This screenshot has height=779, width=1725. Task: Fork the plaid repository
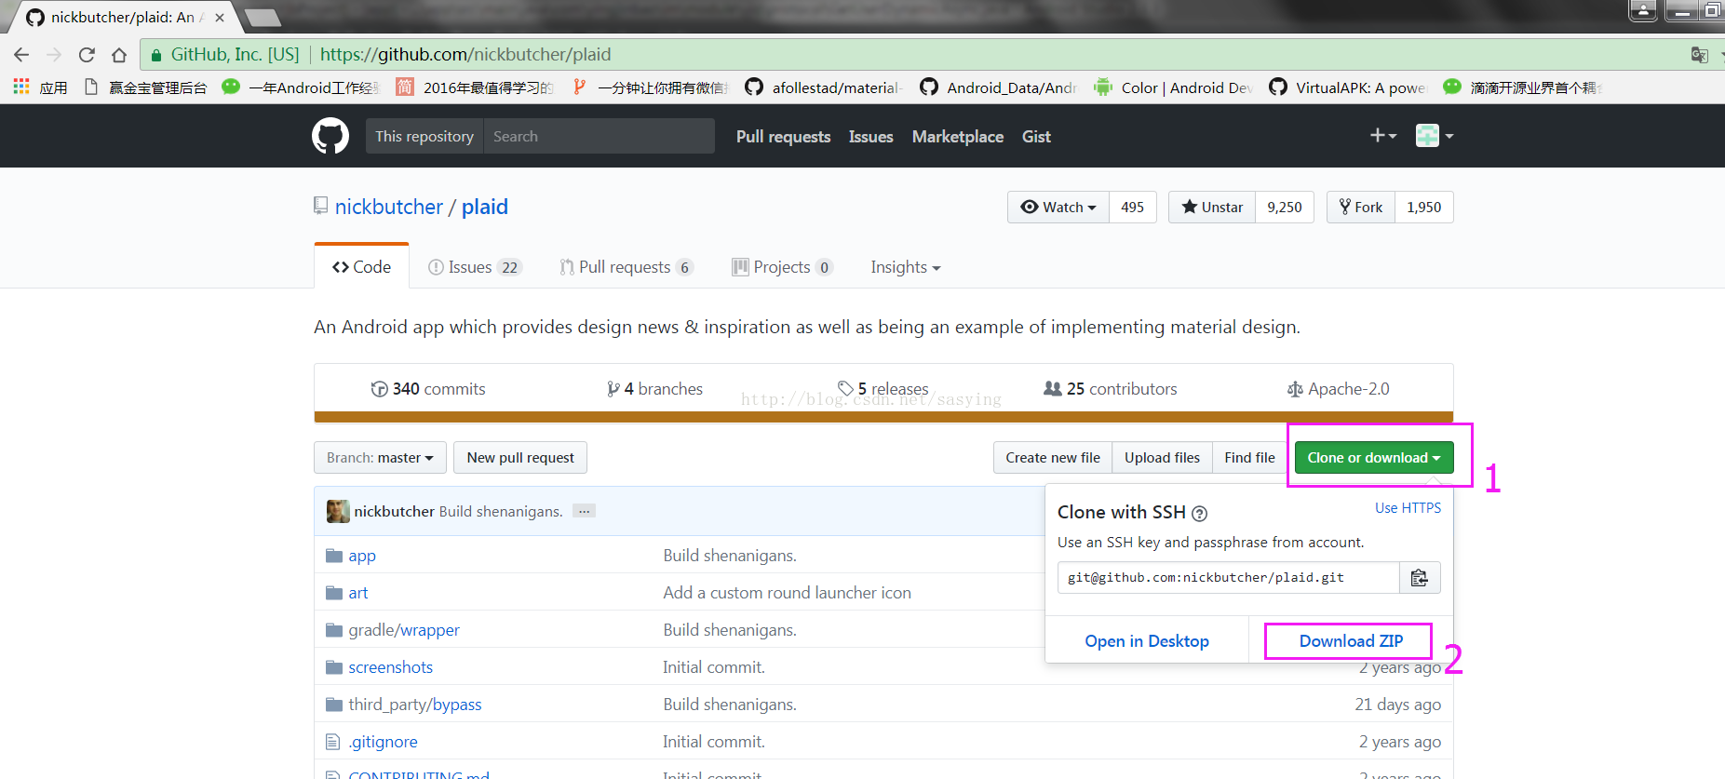click(1361, 208)
